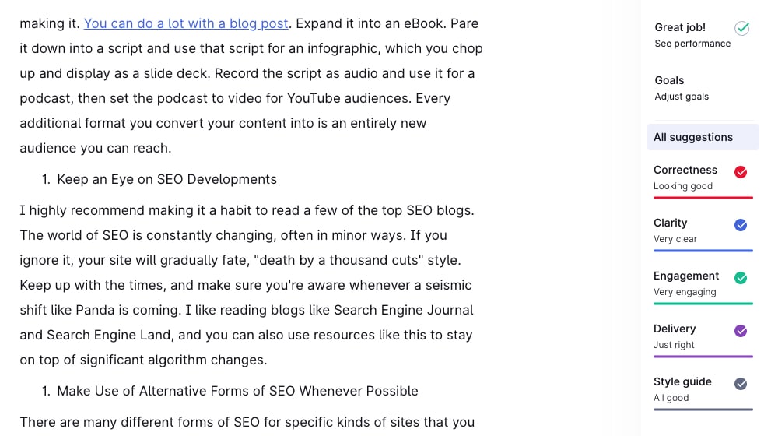778x436 pixels.
Task: Open the "See performance" report
Action: click(692, 44)
